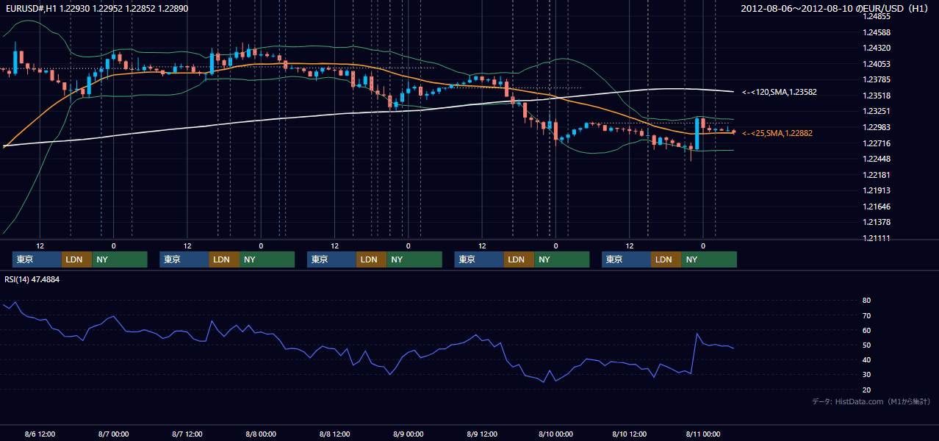Click NY session box above 8/8 00:00 label
The height and width of the screenshot is (441, 939).
pyautogui.click(x=267, y=259)
